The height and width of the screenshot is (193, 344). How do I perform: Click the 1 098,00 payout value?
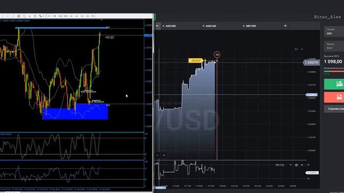(x=333, y=62)
